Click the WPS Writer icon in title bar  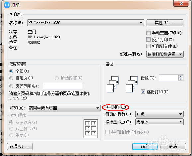[7, 5]
